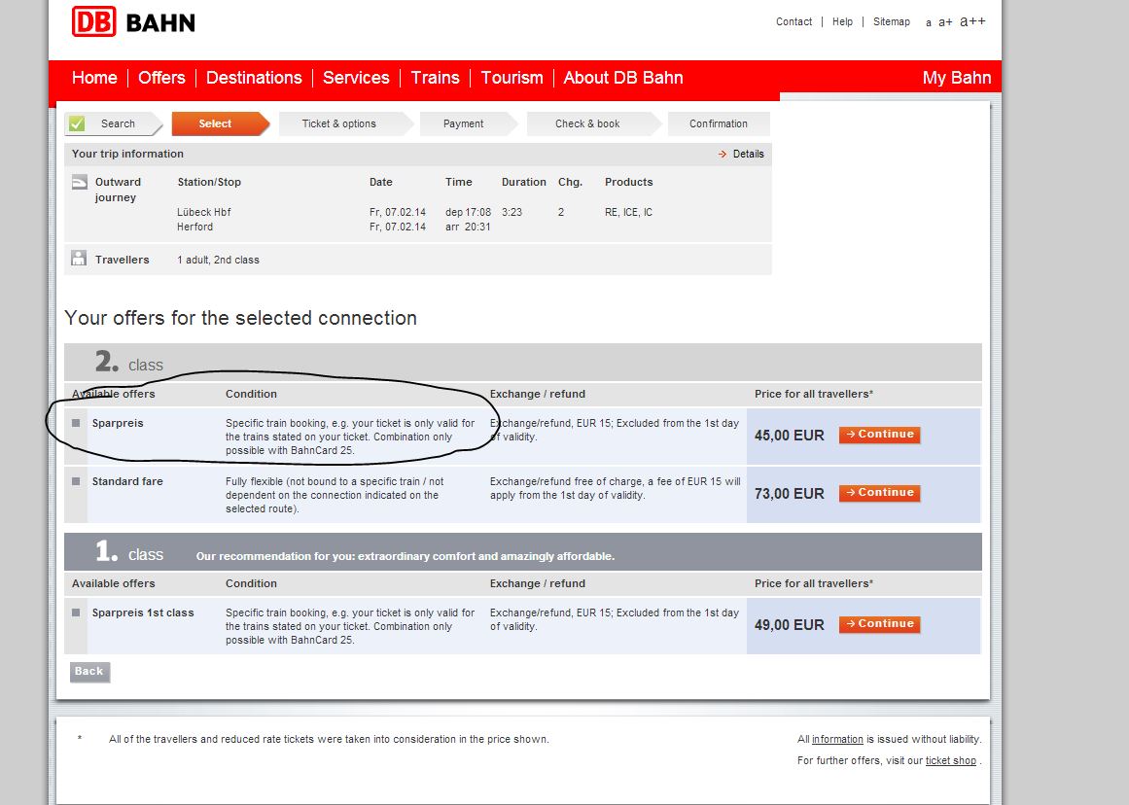Open the Sitemap link
The image size is (1129, 805).
pyautogui.click(x=892, y=22)
